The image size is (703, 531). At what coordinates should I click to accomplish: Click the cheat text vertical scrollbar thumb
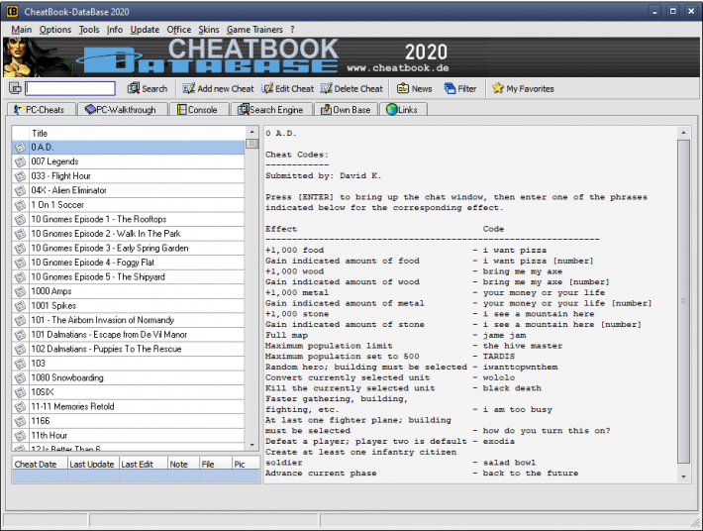(x=683, y=301)
